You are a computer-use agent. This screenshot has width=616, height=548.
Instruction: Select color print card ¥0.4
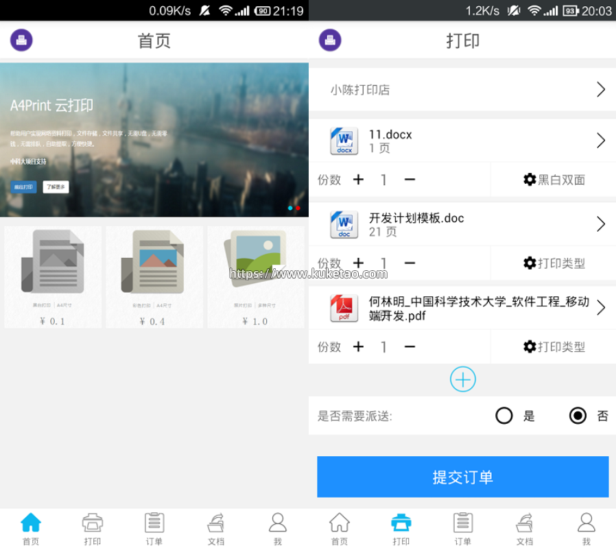pyautogui.click(x=154, y=277)
